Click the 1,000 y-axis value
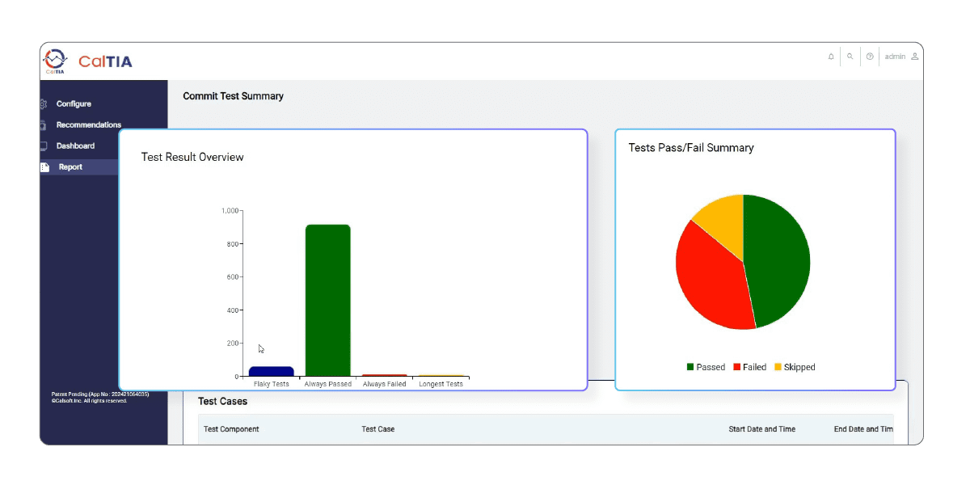 coord(230,211)
